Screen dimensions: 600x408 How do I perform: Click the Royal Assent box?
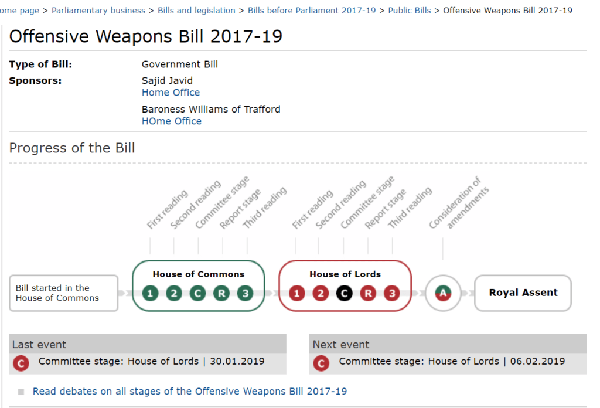tap(522, 293)
